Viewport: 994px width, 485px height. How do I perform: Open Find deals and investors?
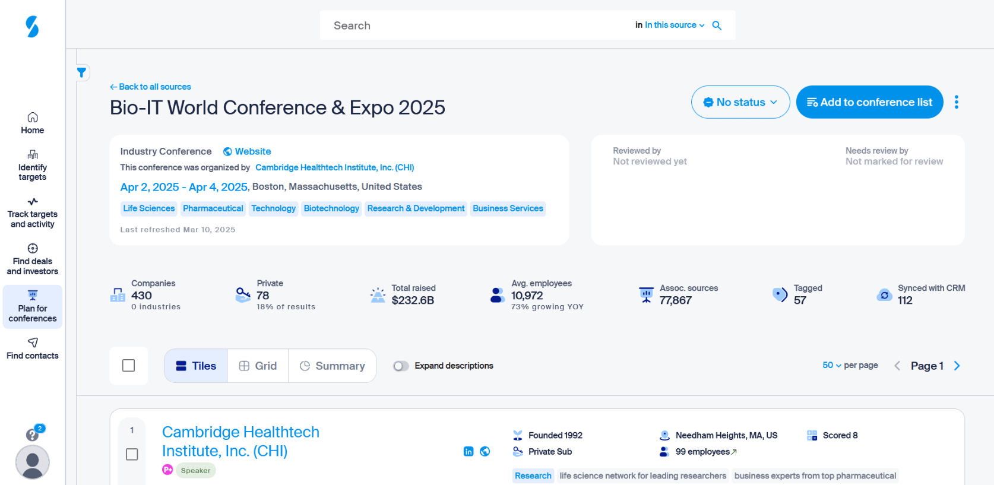33,260
